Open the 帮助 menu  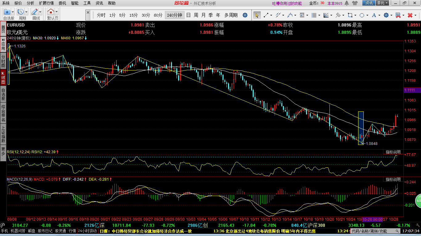tap(112, 3)
